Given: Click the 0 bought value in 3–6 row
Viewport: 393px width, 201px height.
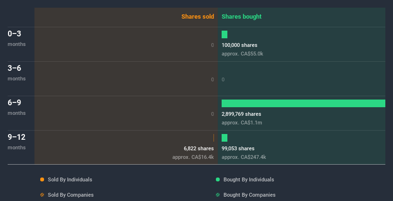Looking at the screenshot, I should click(x=223, y=80).
